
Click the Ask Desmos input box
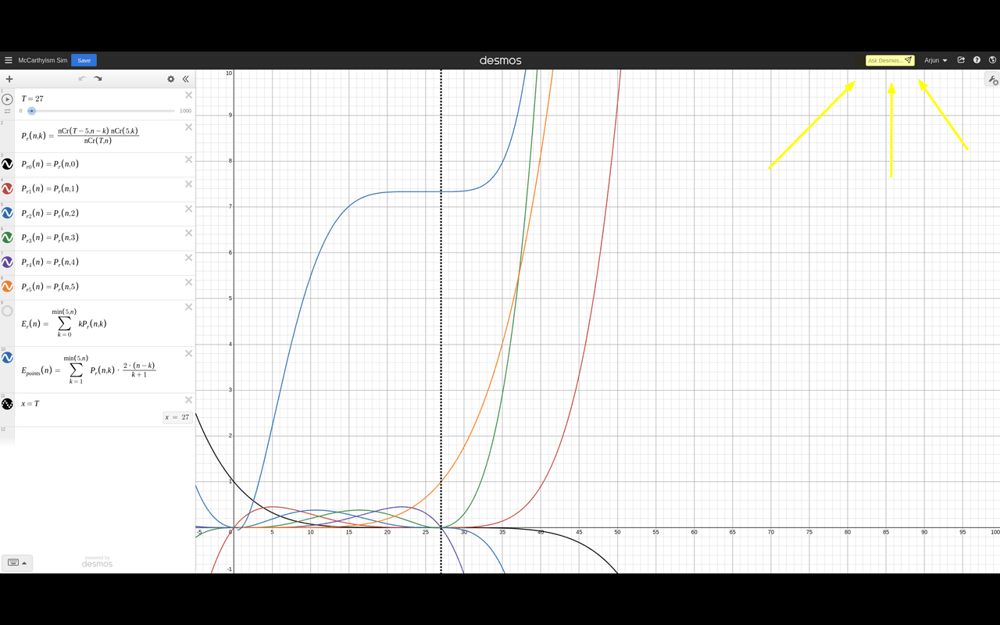[890, 60]
